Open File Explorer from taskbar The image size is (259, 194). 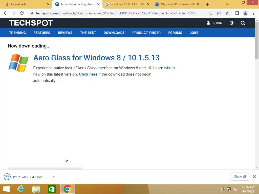coord(36,189)
